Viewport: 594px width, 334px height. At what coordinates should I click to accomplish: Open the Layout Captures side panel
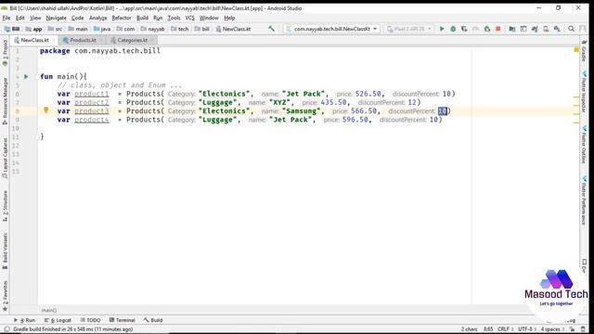5,158
